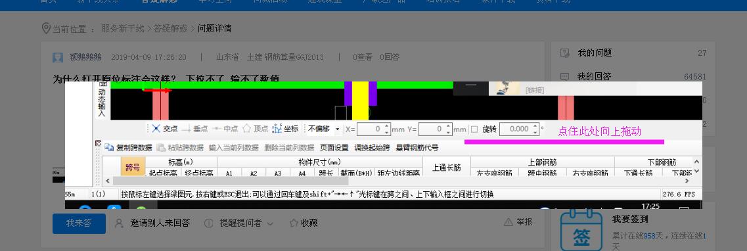Screen dimensions: 747x251
Task: Click the horizontal scrollbar left arrow
Action: click(x=108, y=181)
